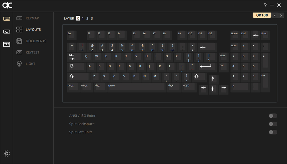
Task: Go to previous keyboard device chevron
Action: click(x=275, y=15)
